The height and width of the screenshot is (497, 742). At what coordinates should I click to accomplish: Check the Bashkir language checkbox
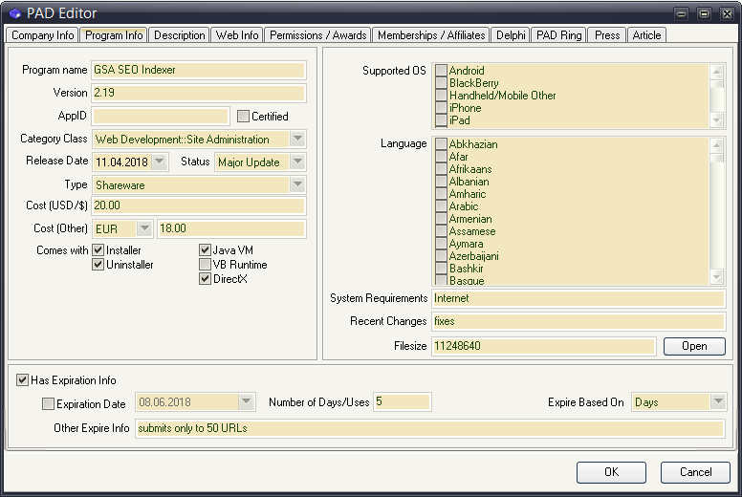[x=441, y=269]
